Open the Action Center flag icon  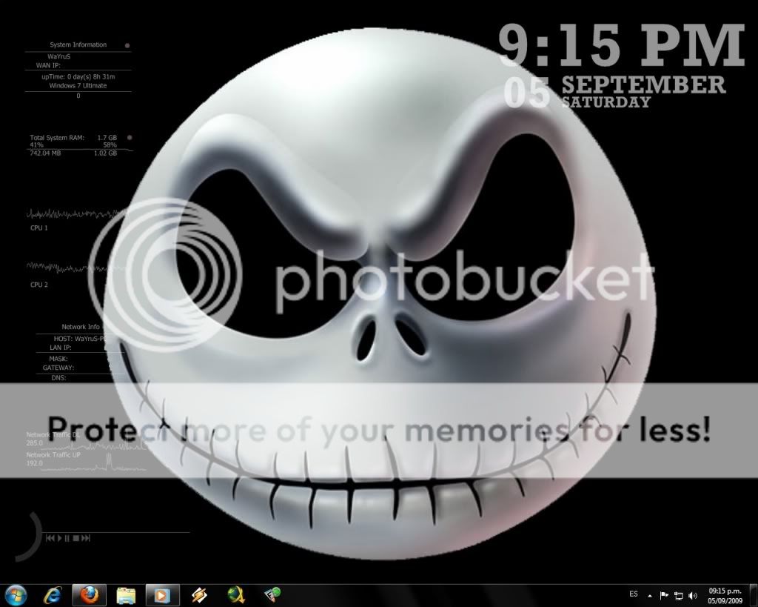[664, 595]
